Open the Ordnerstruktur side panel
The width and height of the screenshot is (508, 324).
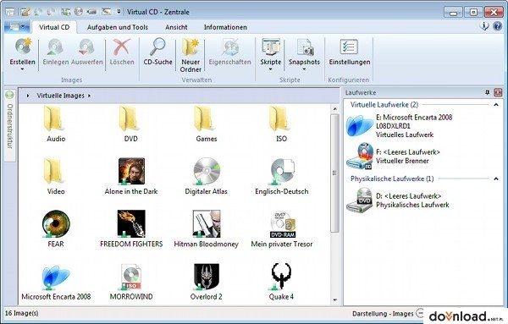(9, 124)
